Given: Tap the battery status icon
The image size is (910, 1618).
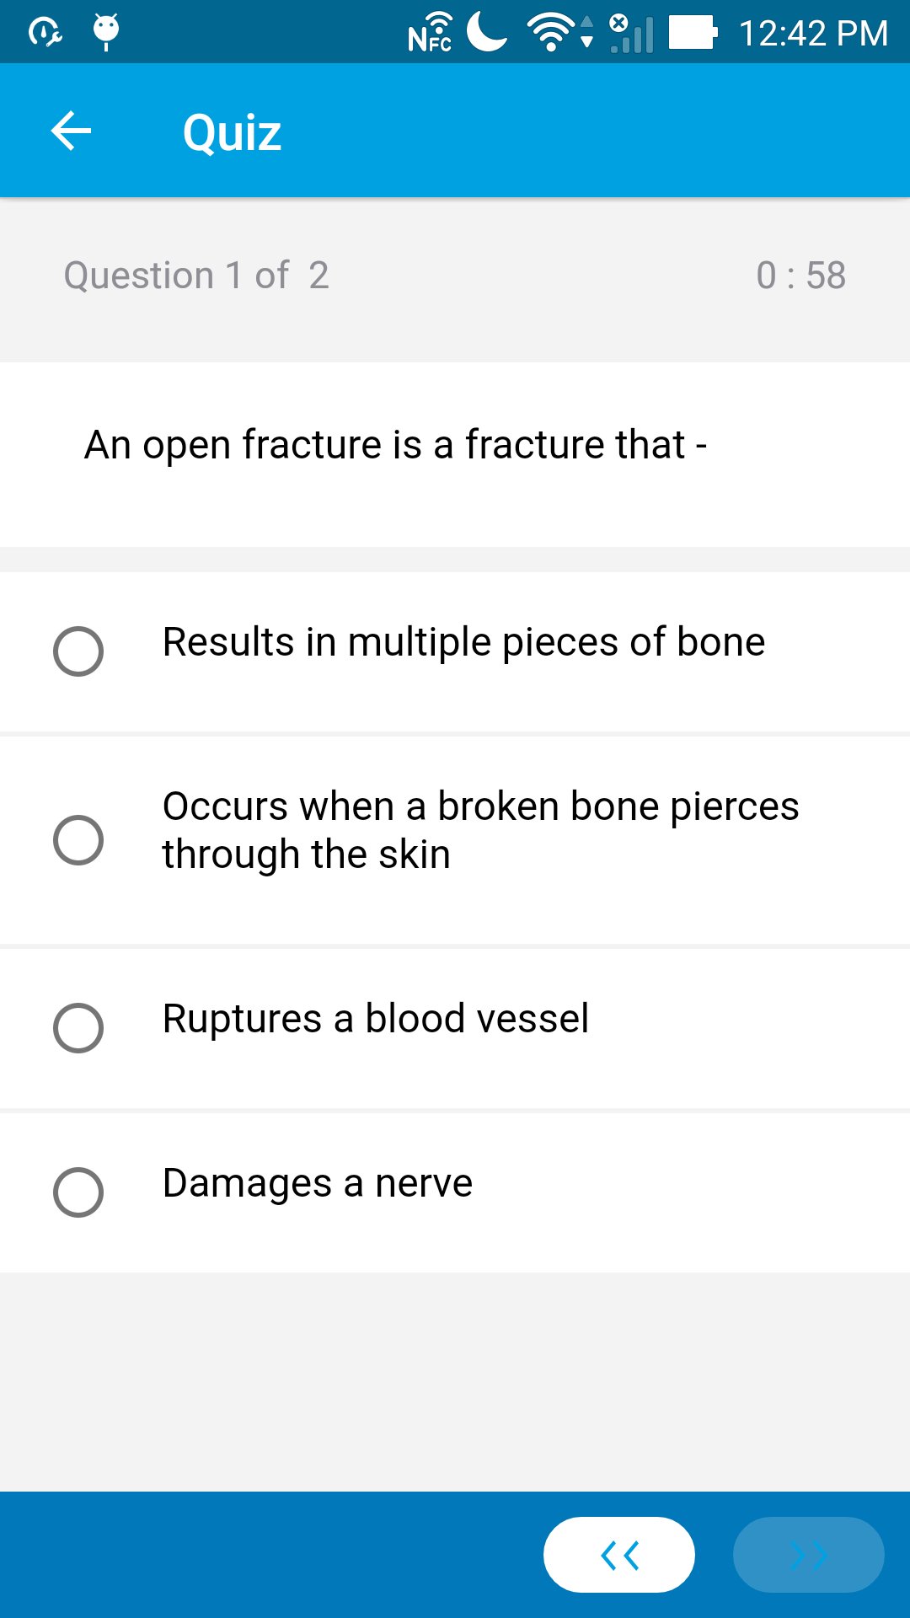Looking at the screenshot, I should [x=693, y=33].
